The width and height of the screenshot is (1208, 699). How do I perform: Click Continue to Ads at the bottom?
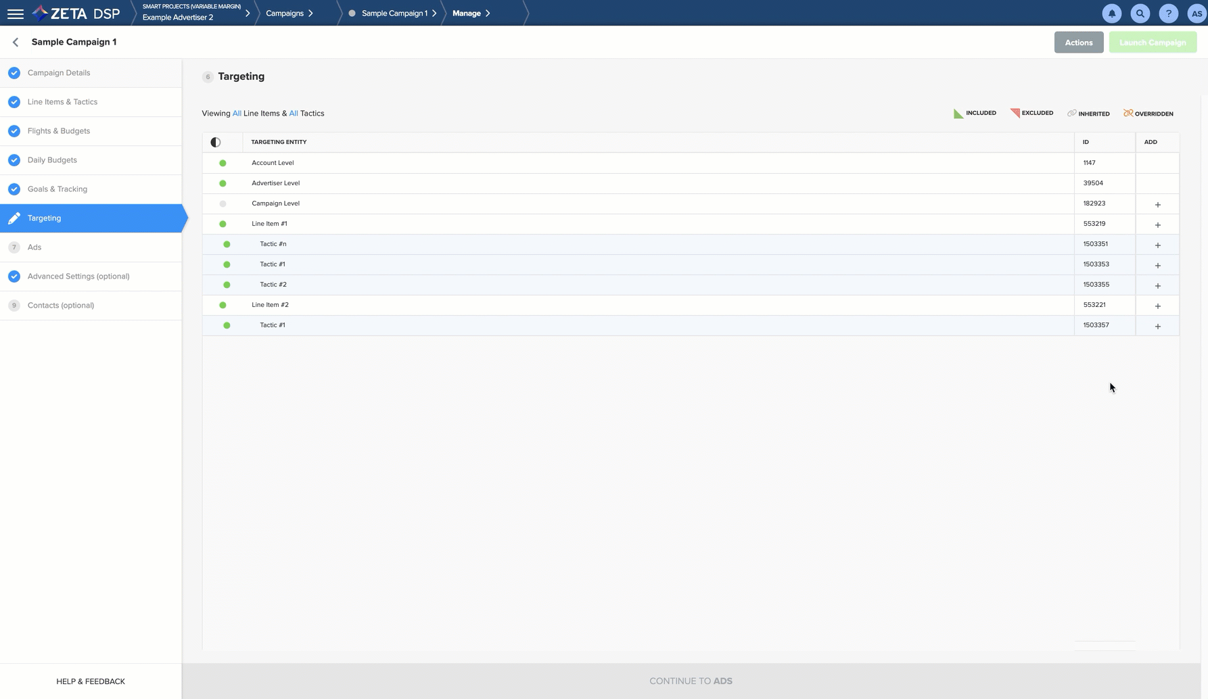[691, 681]
